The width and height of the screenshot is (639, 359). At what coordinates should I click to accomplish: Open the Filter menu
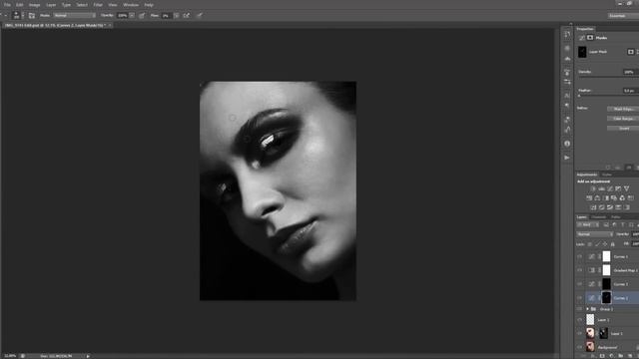click(98, 5)
